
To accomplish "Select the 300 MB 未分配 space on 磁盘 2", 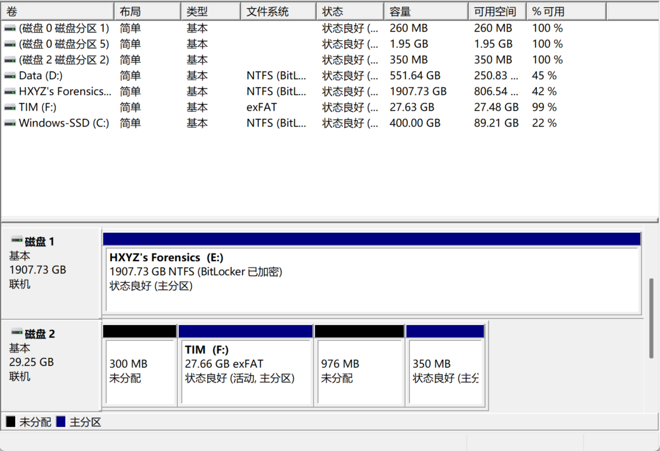I will tap(140, 365).
